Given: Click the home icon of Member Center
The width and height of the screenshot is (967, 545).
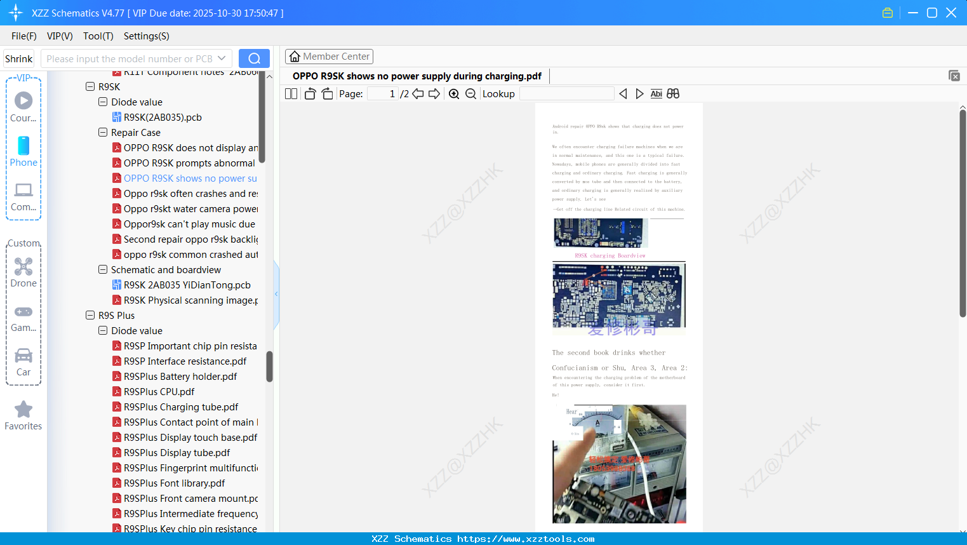Looking at the screenshot, I should (x=295, y=57).
